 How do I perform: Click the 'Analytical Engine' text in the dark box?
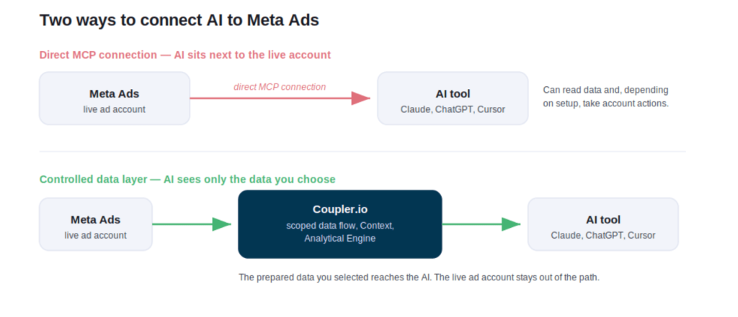(340, 238)
